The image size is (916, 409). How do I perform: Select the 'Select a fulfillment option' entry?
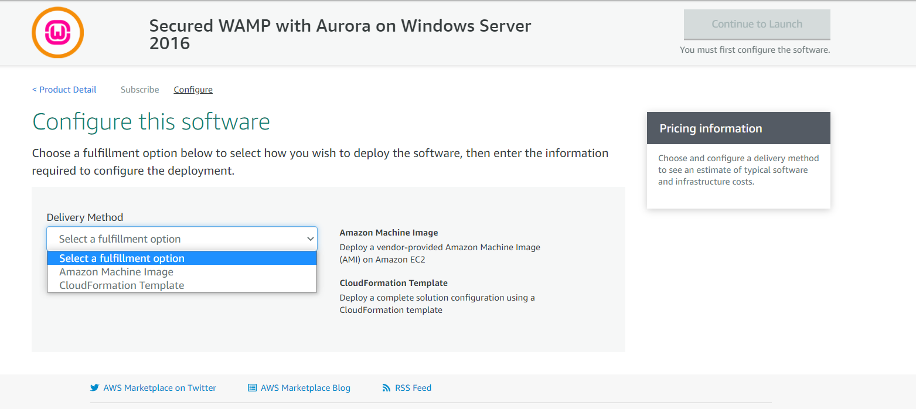(182, 258)
